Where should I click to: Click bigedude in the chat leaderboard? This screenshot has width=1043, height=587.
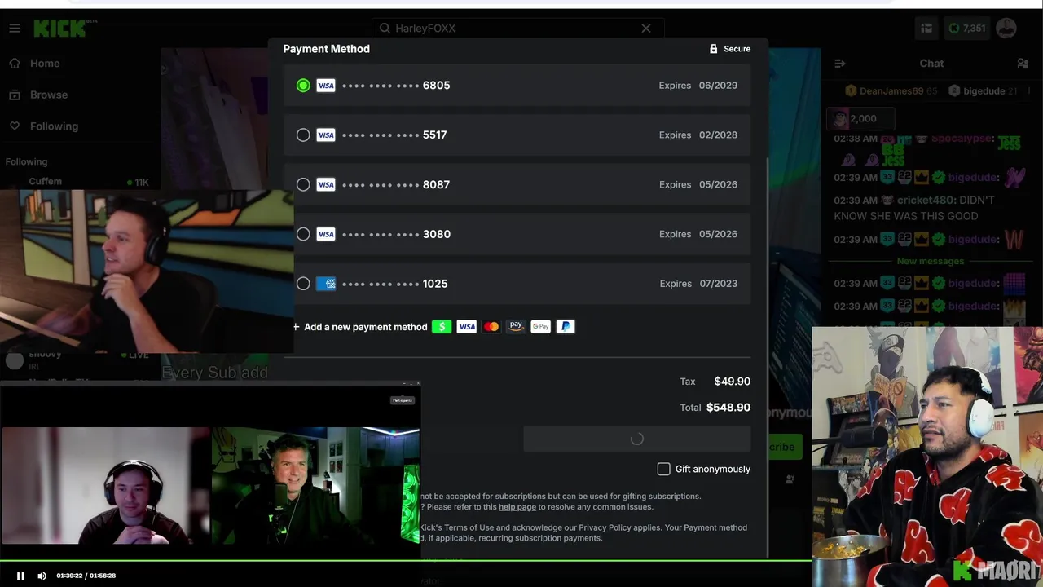(x=983, y=91)
